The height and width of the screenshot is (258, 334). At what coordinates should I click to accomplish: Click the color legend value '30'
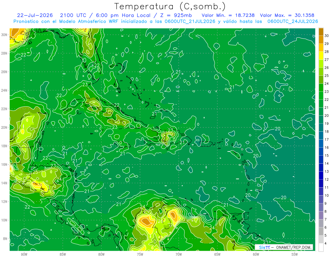[327, 36]
